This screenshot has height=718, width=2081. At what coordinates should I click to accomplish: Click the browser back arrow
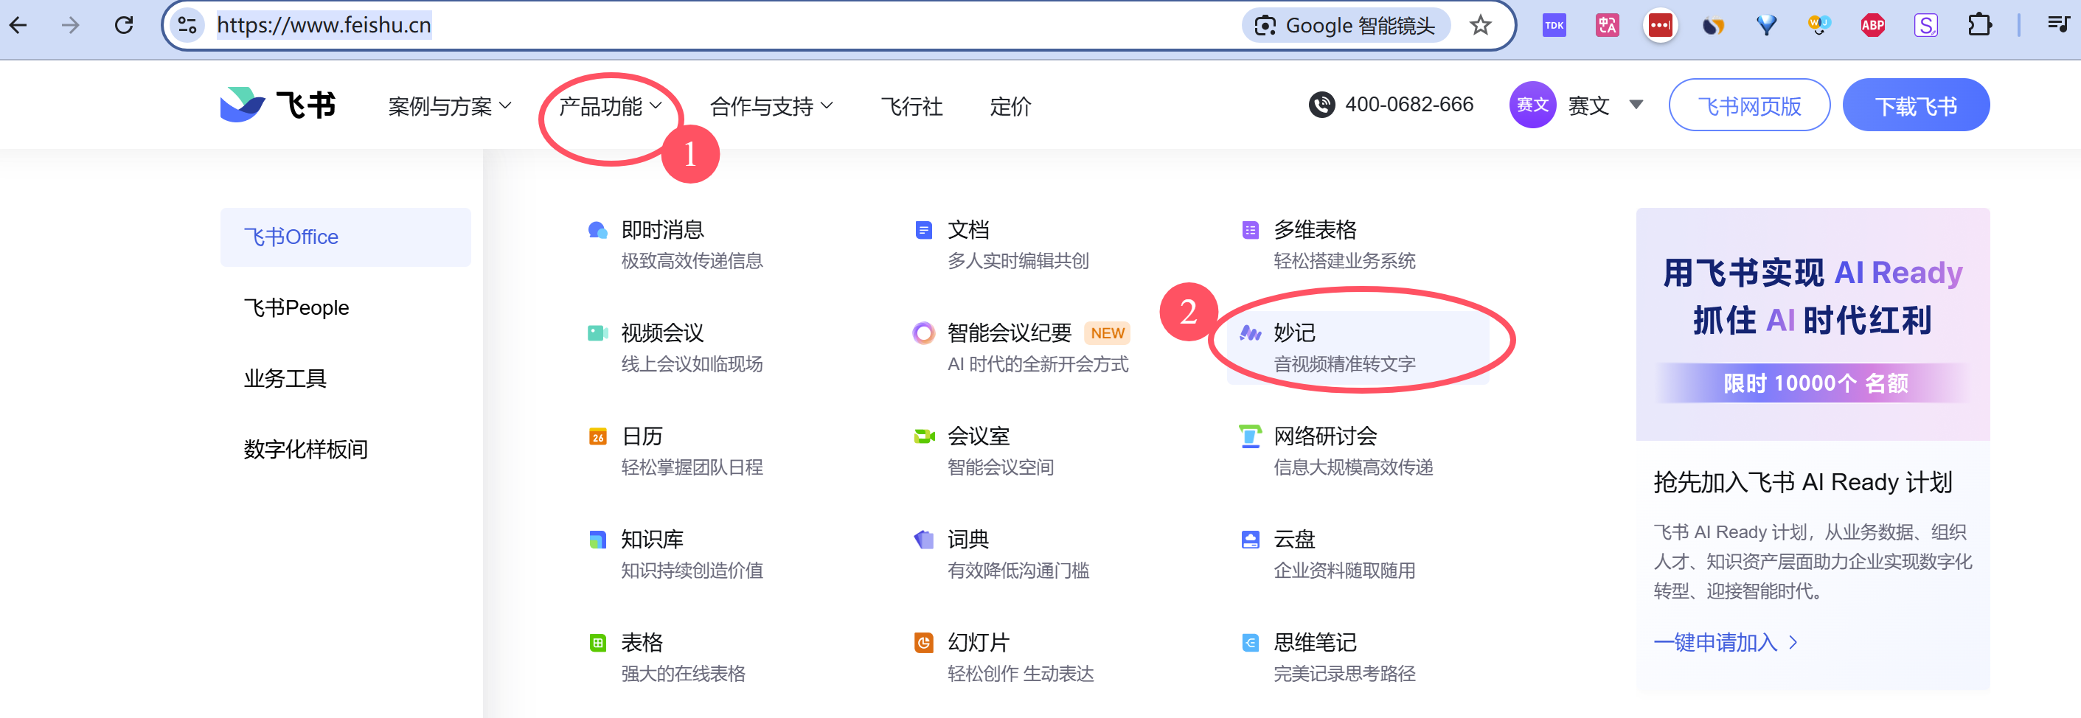(x=18, y=25)
